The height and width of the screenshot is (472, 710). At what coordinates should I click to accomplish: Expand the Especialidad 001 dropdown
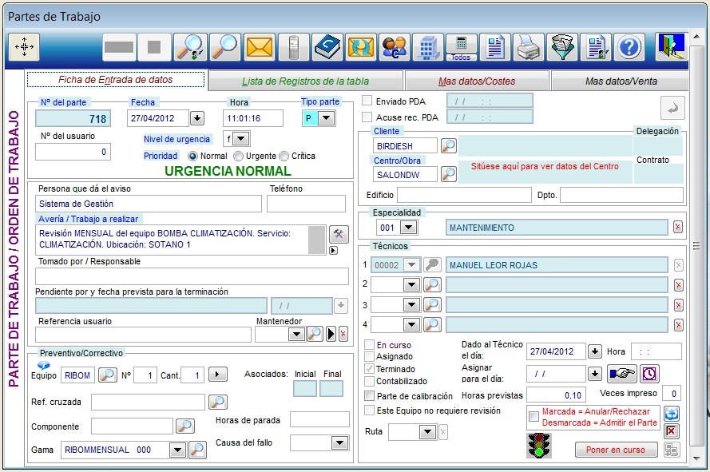[x=409, y=227]
